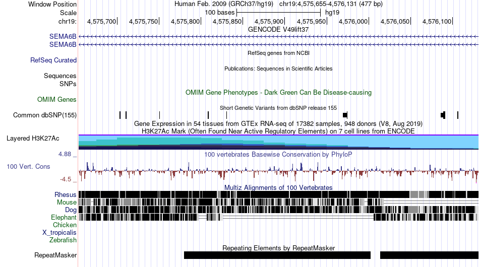Click 100 vertebrates Basewise Conservation by PhyloP title
The height and width of the screenshot is (267, 479).
[x=278, y=154]
